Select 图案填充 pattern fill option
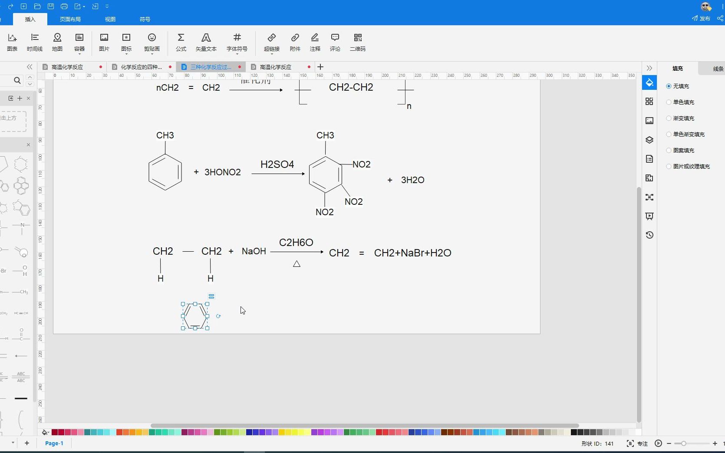Viewport: 725px width, 453px height. 680,151
